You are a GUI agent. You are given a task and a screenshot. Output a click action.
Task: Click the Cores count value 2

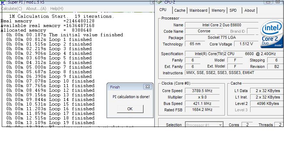tap(247, 125)
